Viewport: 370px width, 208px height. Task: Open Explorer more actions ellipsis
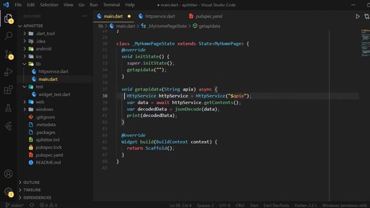(84, 16)
